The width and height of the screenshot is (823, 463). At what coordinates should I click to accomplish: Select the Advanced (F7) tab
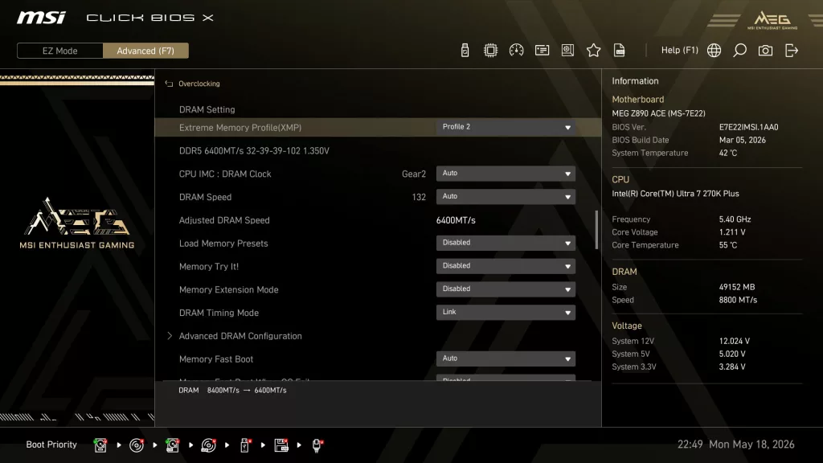click(145, 51)
